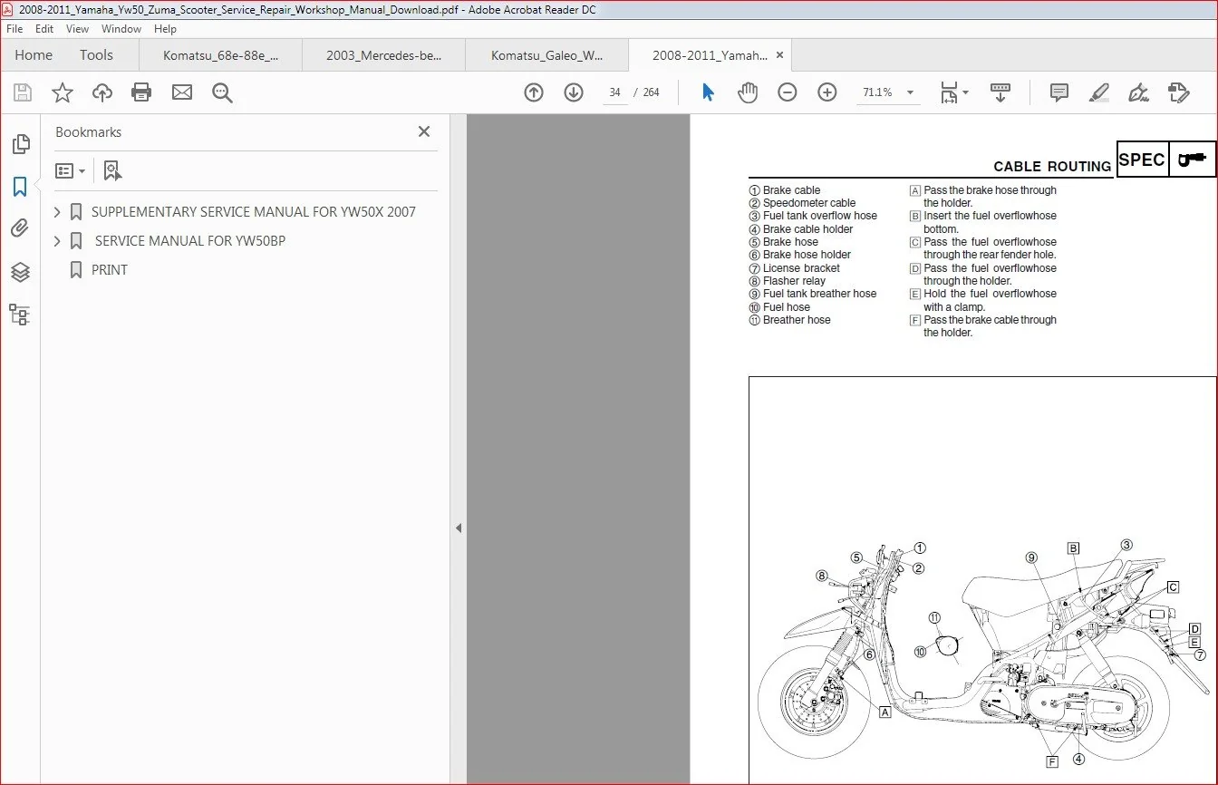This screenshot has width=1218, height=785.
Task: Switch to 2003_Mercedes-be document tab
Action: (383, 55)
